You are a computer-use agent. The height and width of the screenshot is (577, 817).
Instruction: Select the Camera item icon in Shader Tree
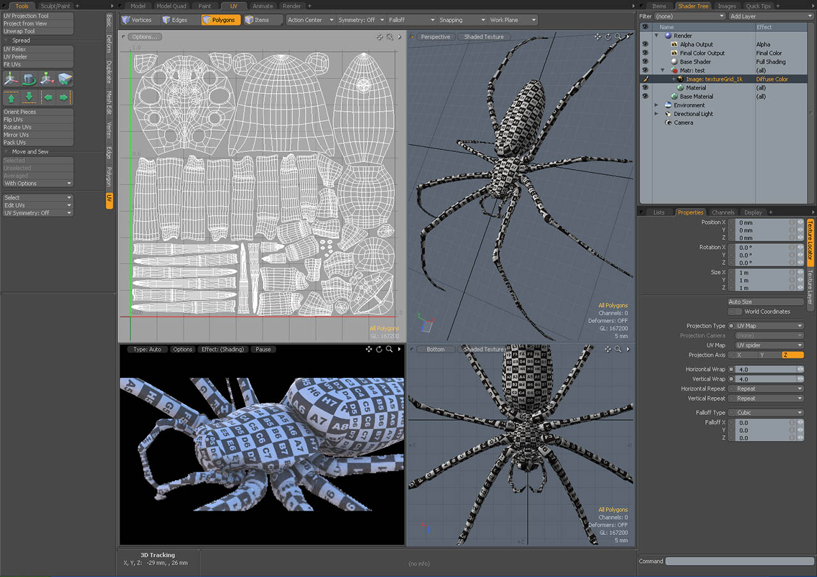(668, 123)
